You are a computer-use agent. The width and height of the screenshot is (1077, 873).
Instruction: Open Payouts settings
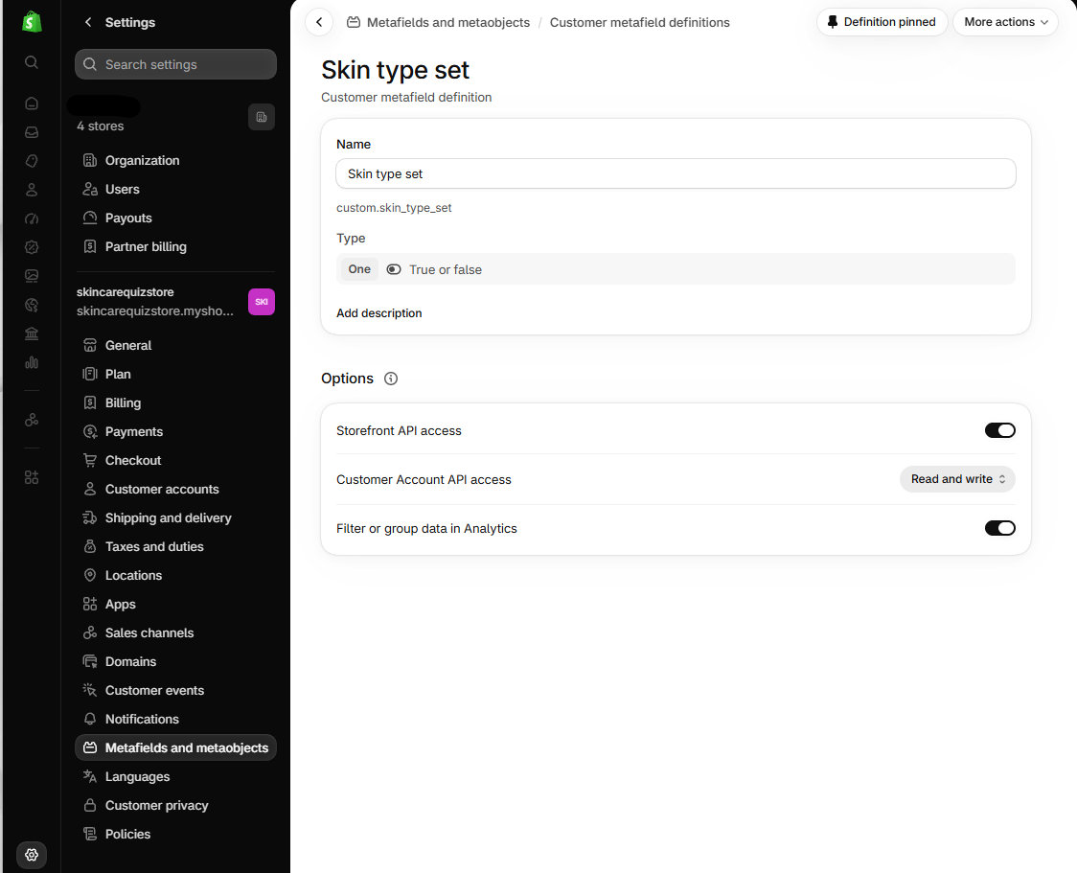point(175,218)
